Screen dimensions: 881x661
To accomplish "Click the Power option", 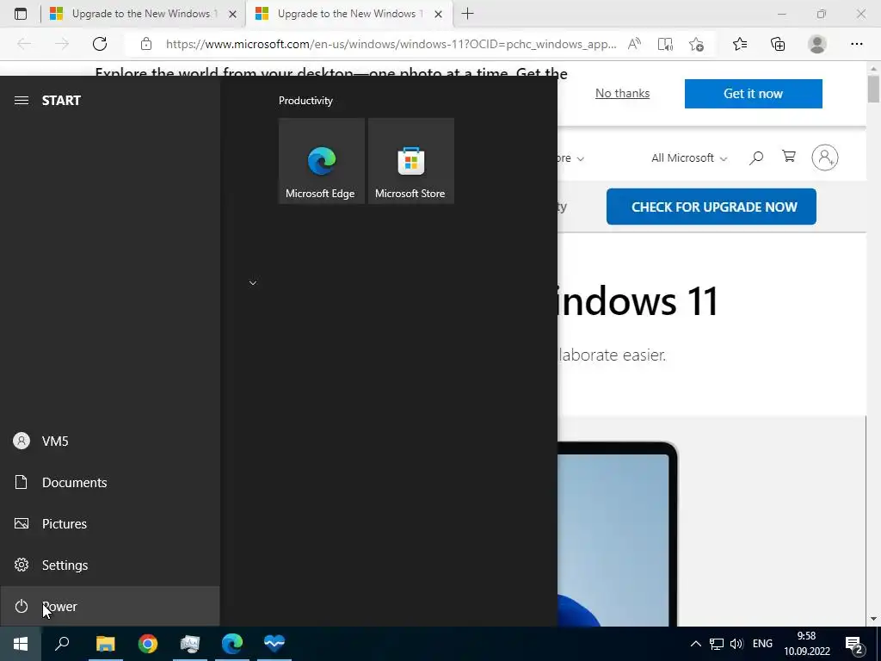I will click(109, 607).
